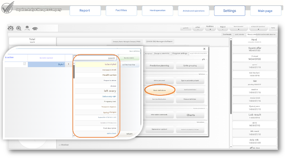Select 'Prepare to delete' list row
The width and height of the screenshot is (285, 160).
pyautogui.click(x=96, y=80)
